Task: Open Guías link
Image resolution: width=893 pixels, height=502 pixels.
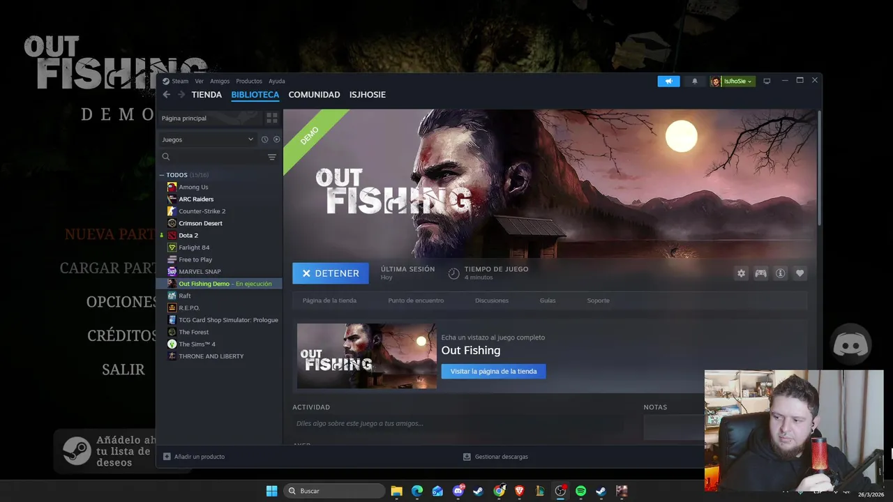Action: point(548,301)
